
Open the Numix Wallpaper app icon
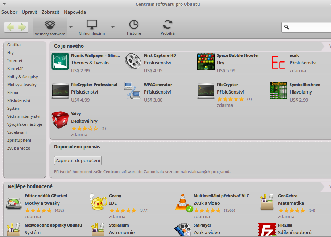[x=60, y=61]
